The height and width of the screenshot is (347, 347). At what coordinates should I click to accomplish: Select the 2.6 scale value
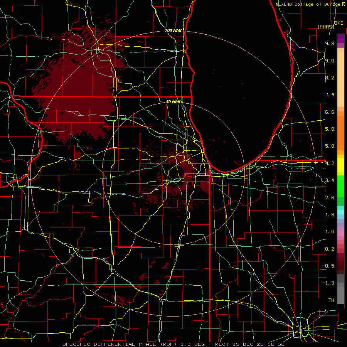pos(330,198)
